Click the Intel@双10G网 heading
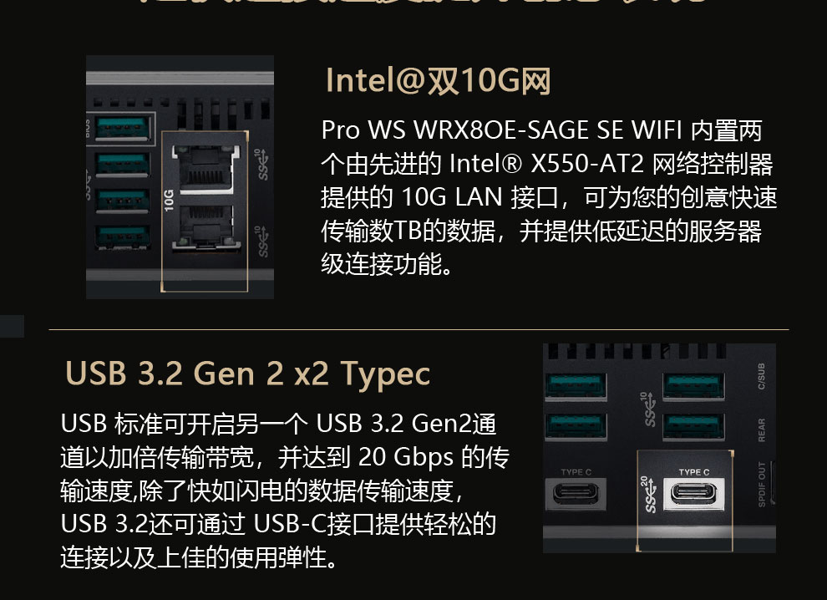 pyautogui.click(x=438, y=80)
